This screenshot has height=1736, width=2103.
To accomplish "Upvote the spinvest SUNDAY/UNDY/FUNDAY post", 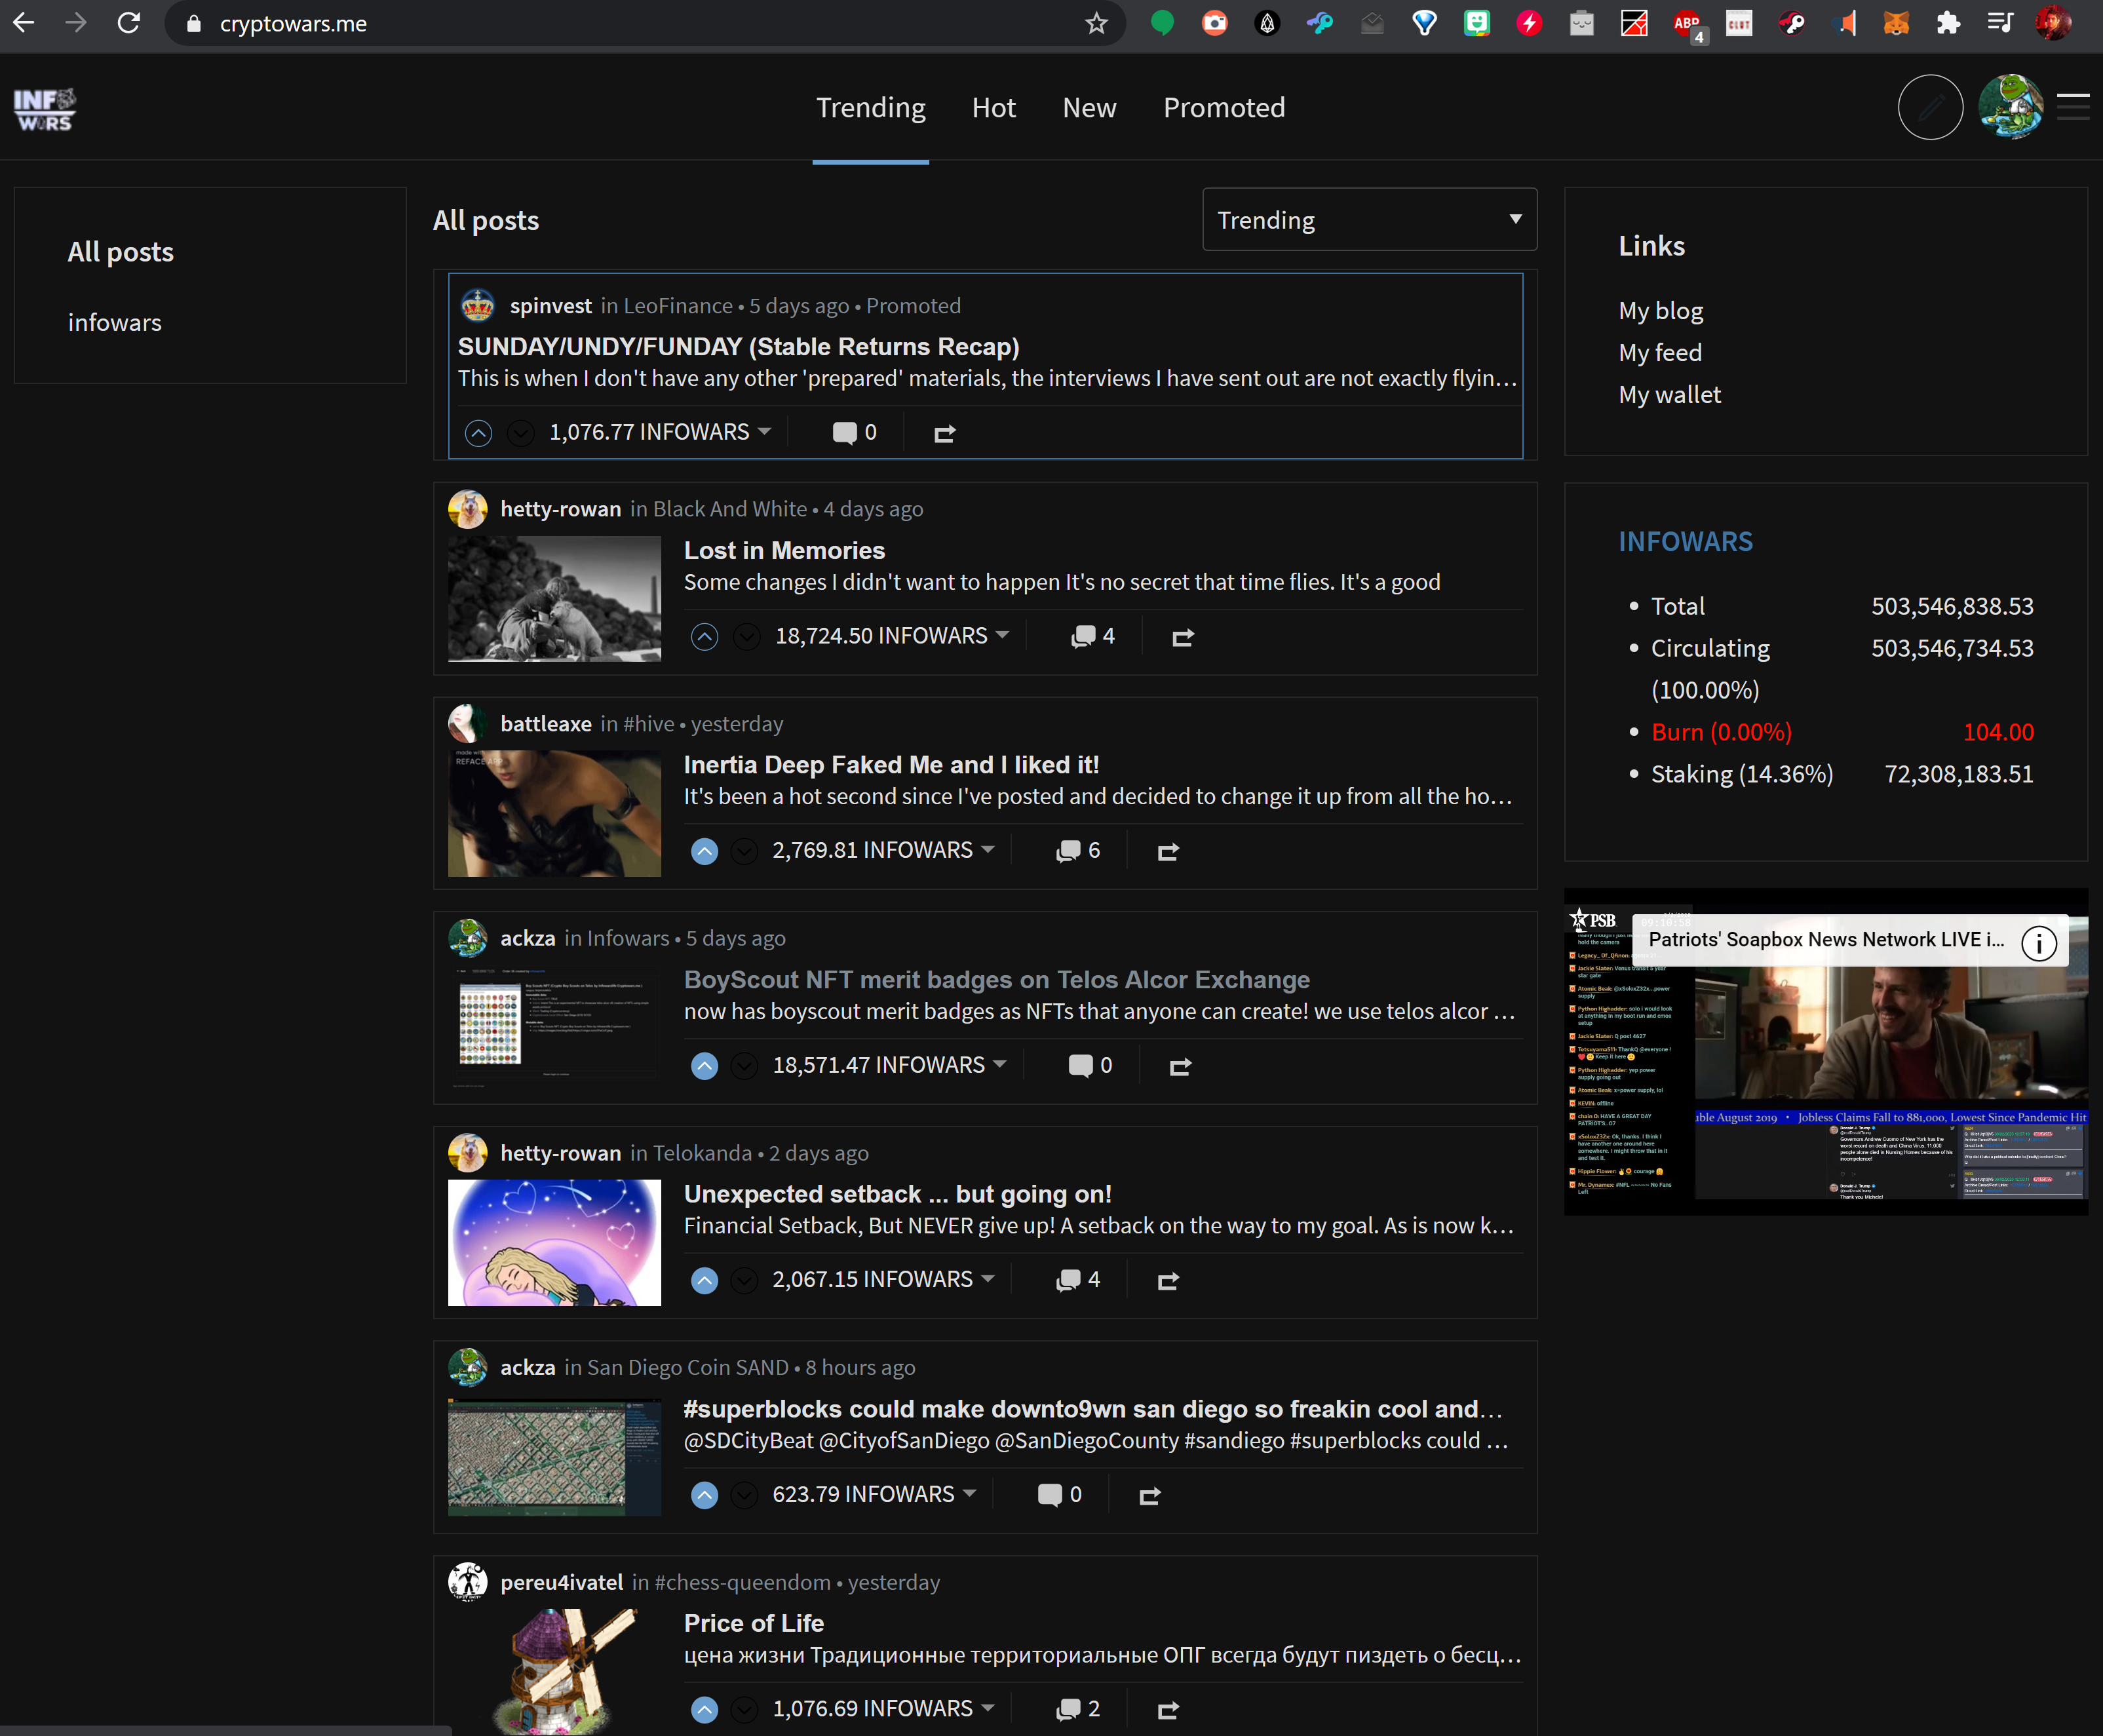I will [478, 433].
